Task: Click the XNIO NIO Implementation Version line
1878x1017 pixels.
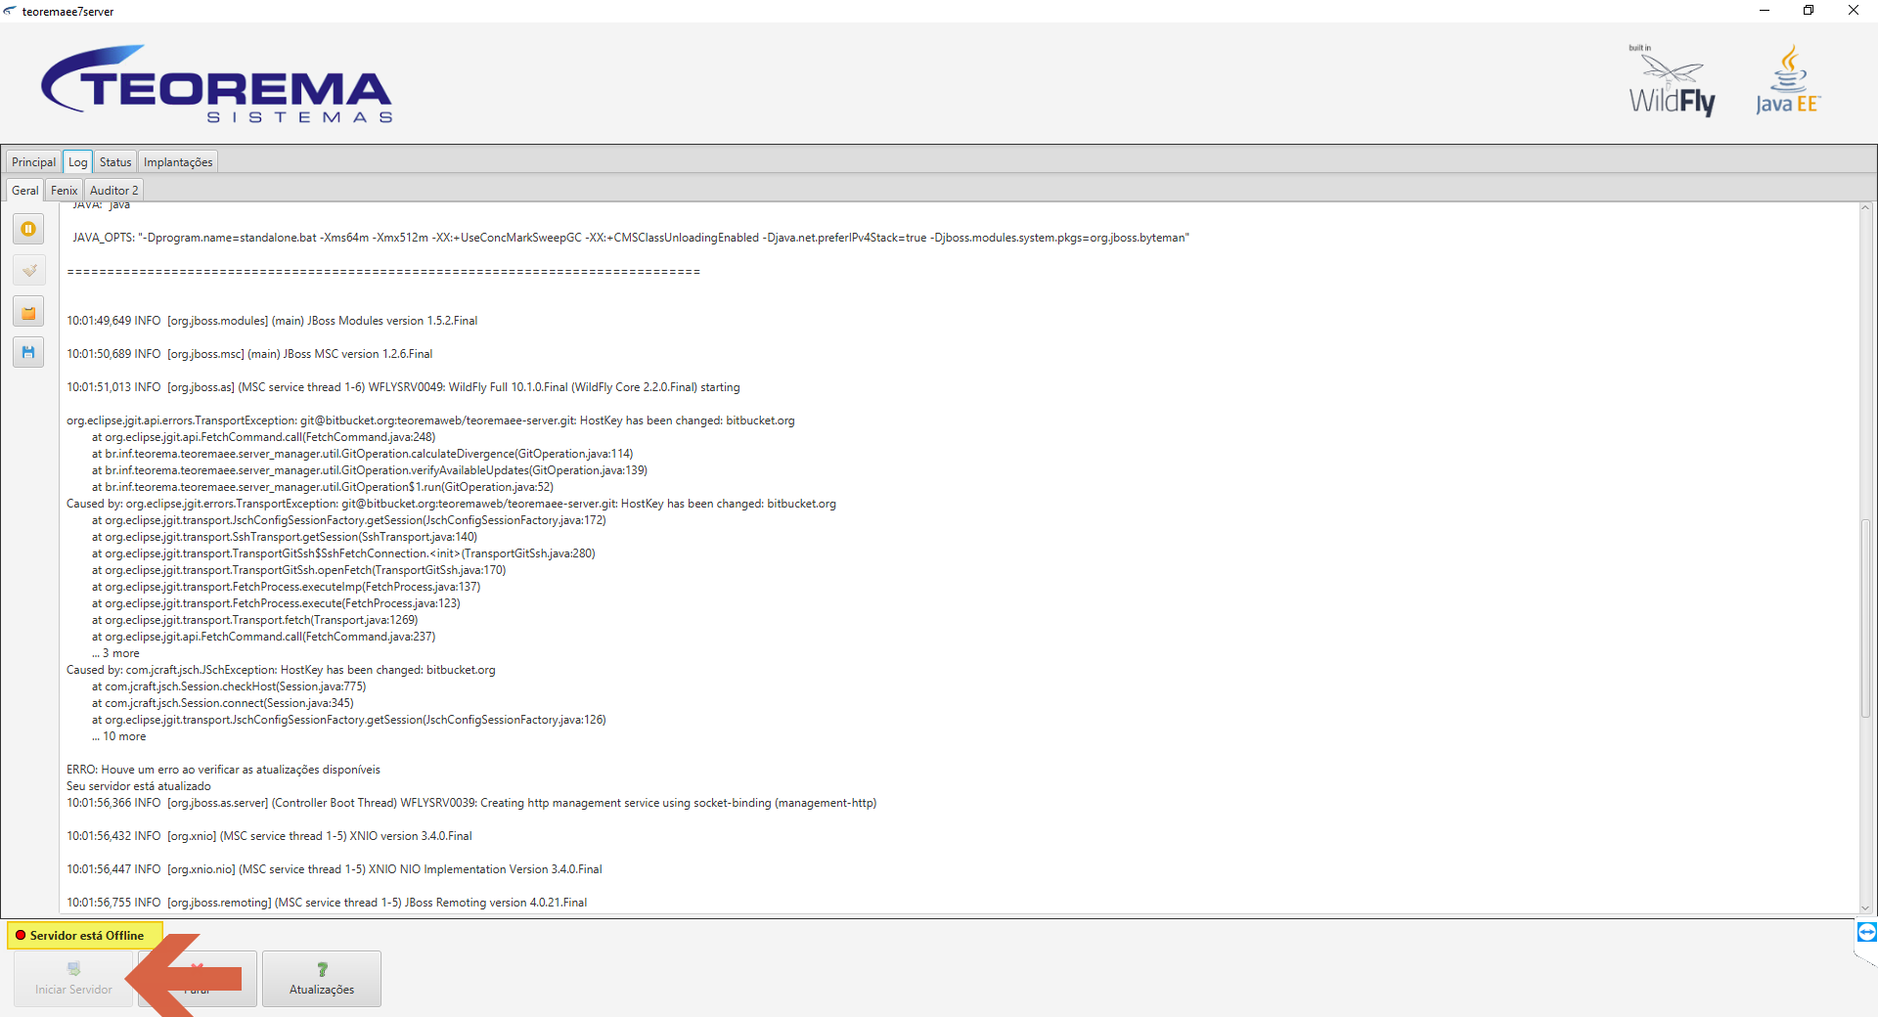Action: tap(335, 869)
